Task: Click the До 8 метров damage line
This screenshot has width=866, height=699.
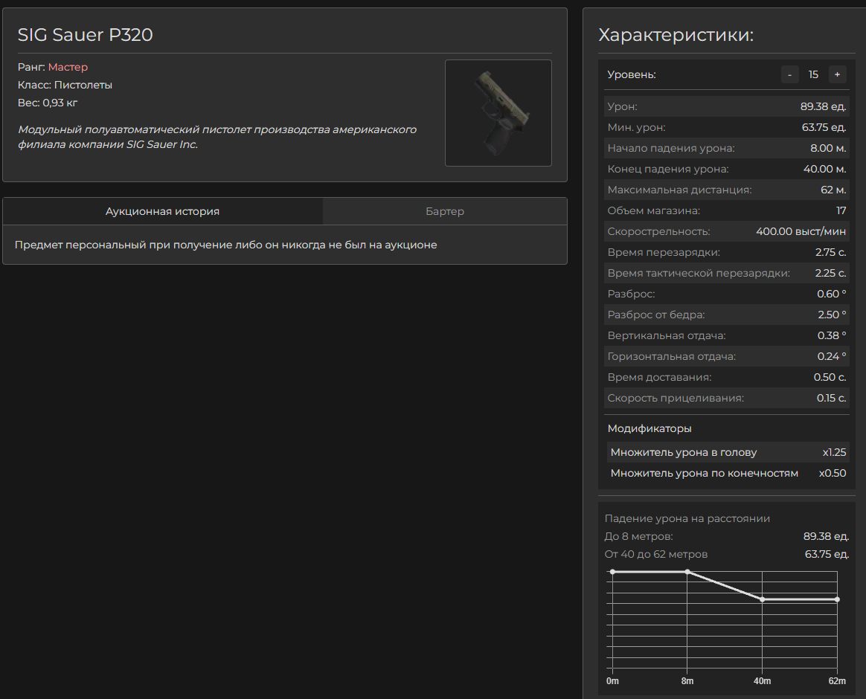Action: pos(726,536)
